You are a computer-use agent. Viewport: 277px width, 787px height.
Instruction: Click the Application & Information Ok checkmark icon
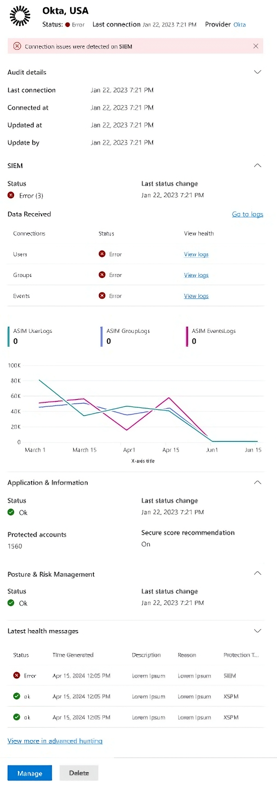point(11,512)
